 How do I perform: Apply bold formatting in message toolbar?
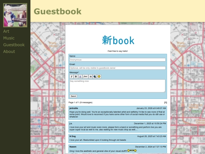pos(76,76)
